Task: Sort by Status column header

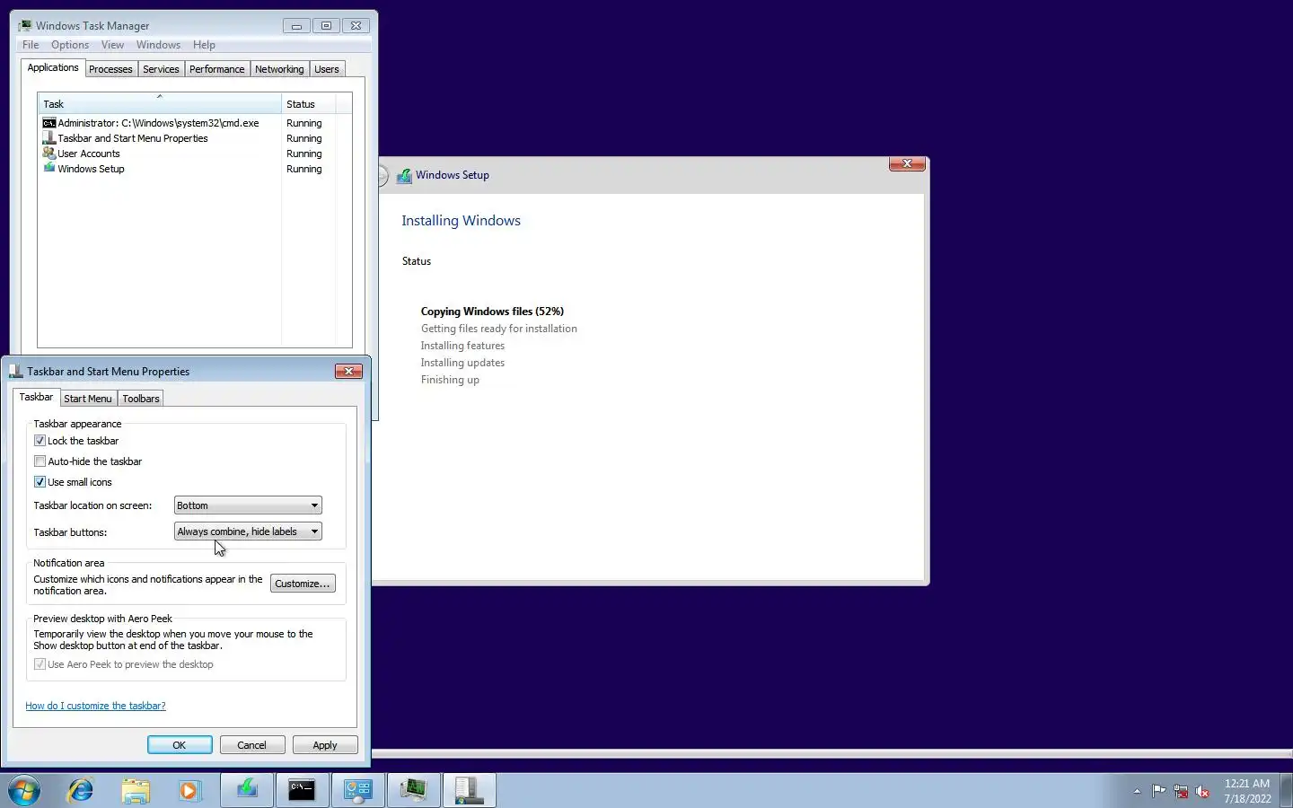Action: 309,103
